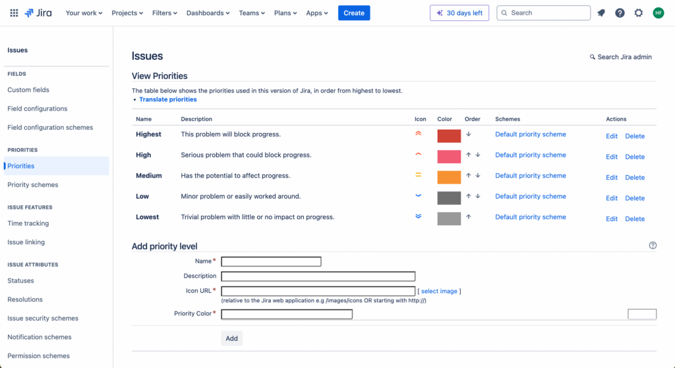Click the High priority chevron icon
Image resolution: width=675 pixels, height=368 pixels.
(418, 154)
